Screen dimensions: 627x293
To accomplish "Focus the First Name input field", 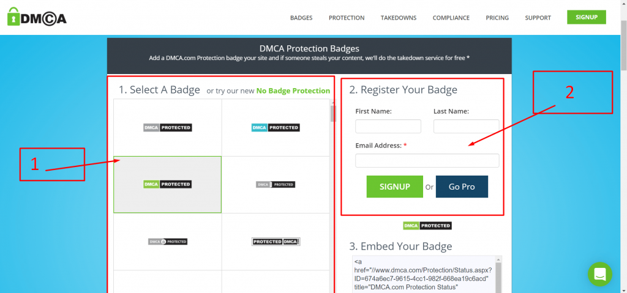I will 388,126.
